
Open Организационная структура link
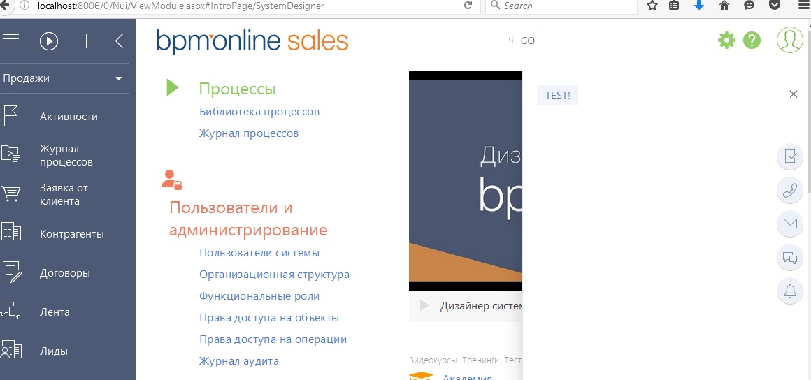tap(274, 275)
